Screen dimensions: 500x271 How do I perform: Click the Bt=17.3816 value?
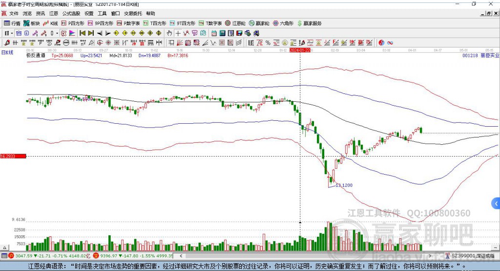[178, 55]
